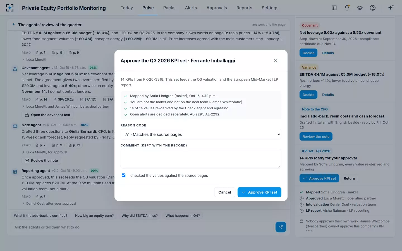Image resolution: width=402 pixels, height=251 pixels.
Task: Open the notifications bell
Action: pos(347,8)
